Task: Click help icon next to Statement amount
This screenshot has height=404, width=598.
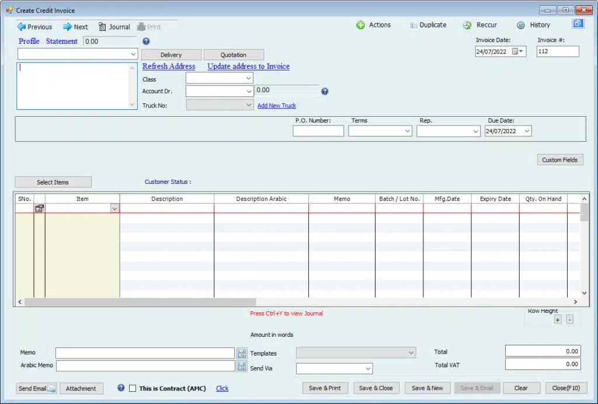Action: pos(146,41)
